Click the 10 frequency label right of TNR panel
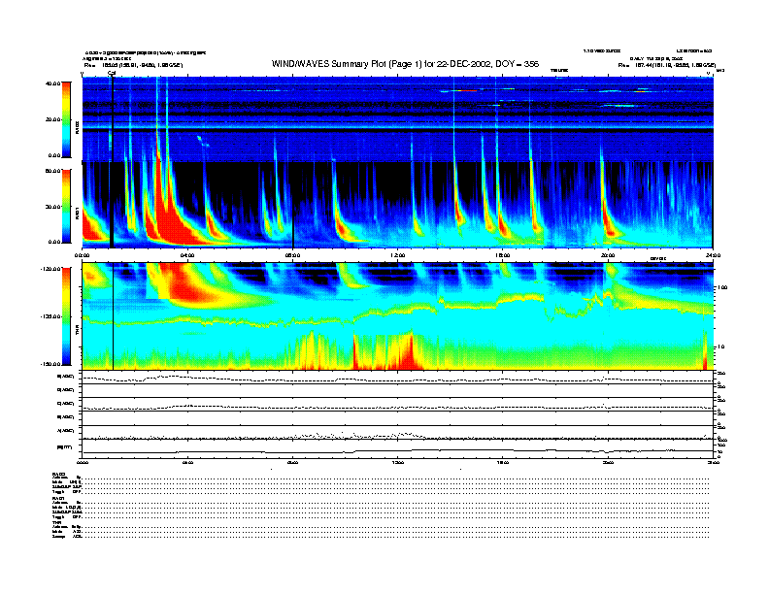 coord(721,346)
